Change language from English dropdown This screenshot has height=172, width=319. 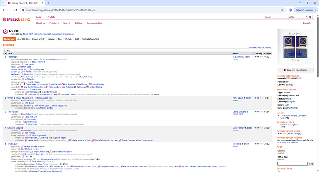point(307,23)
